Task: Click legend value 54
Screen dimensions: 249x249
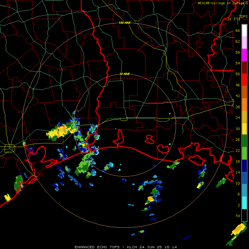Action: pos(238,63)
